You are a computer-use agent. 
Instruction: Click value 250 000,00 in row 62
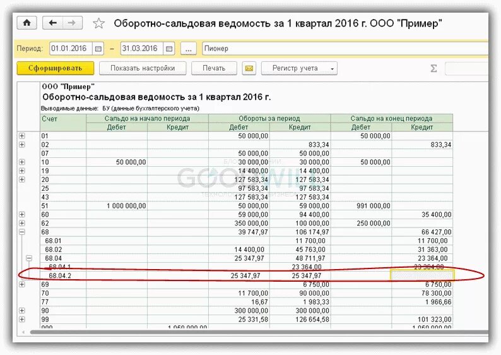pos(373,223)
